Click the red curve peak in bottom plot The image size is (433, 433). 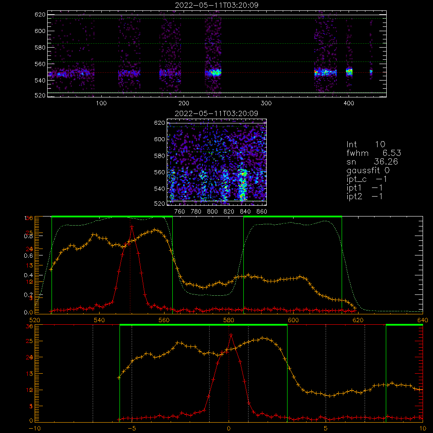click(231, 335)
